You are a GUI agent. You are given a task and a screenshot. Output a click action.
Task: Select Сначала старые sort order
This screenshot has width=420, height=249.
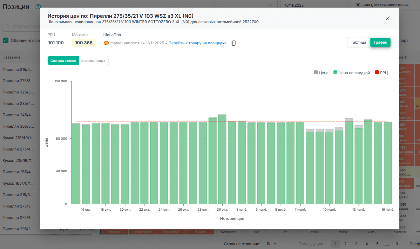point(63,61)
